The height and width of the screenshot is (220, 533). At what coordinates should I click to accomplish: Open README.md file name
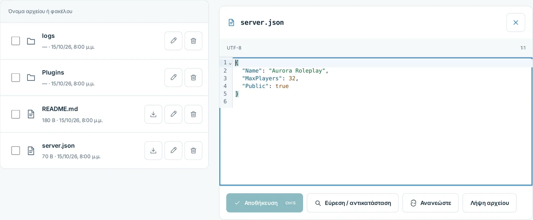60,109
